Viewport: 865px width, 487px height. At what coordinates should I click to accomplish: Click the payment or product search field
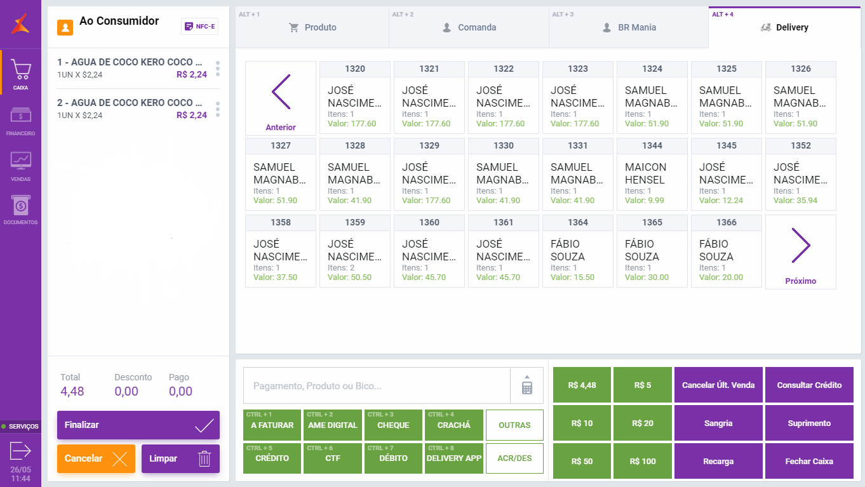coord(377,385)
